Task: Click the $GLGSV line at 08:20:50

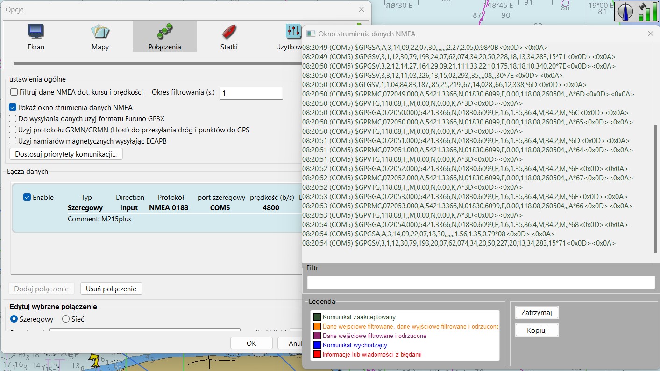Action: [444, 85]
